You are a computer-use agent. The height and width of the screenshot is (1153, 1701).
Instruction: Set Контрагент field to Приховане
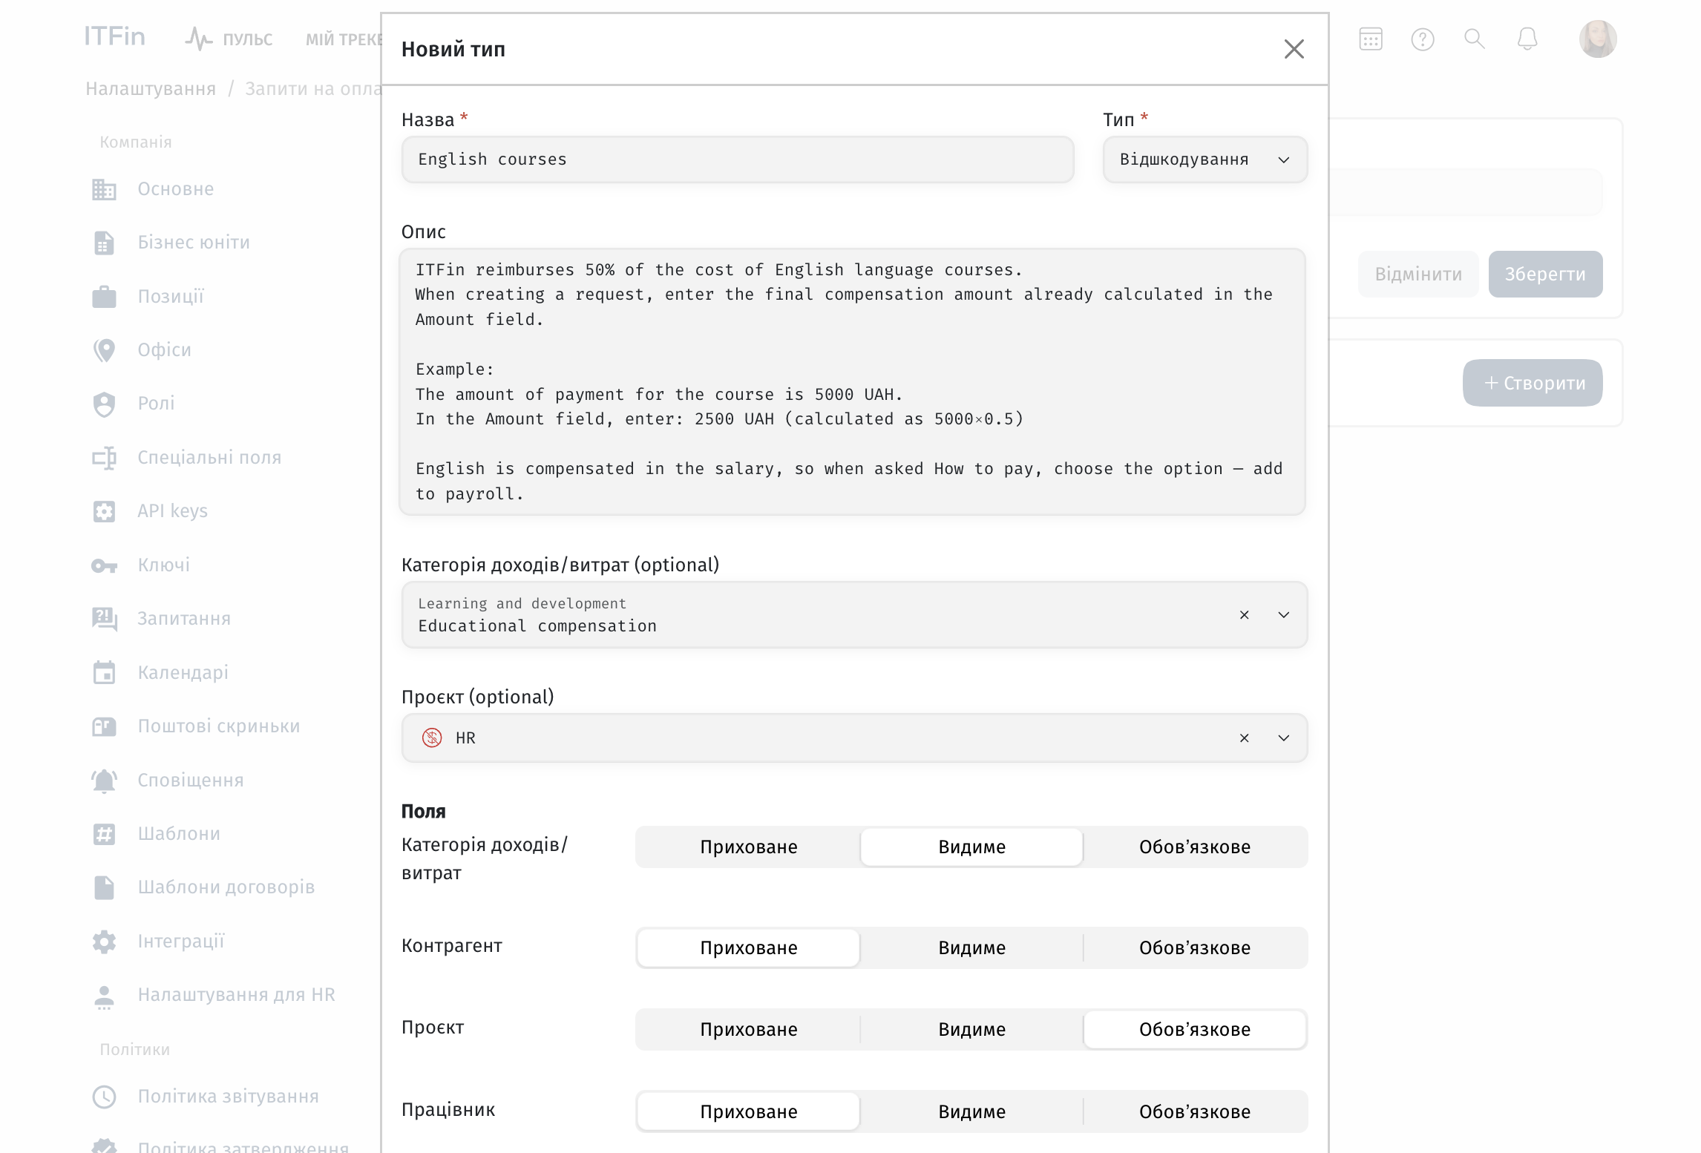[748, 948]
